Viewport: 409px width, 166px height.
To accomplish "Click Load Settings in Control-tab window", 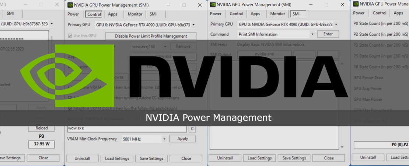I will coord(117,158).
